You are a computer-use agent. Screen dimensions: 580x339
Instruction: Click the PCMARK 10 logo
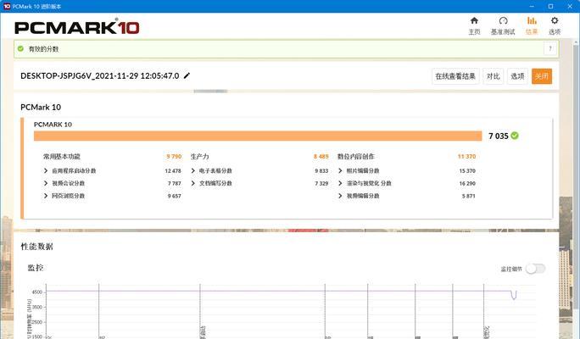point(77,27)
